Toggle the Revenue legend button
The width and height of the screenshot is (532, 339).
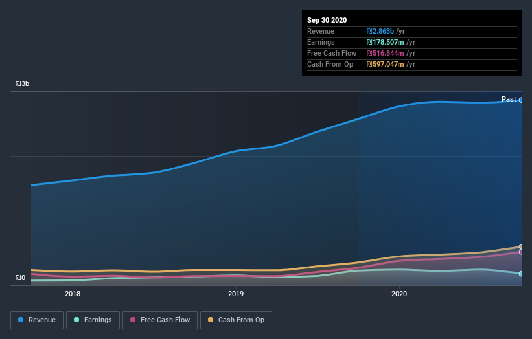[x=37, y=320]
